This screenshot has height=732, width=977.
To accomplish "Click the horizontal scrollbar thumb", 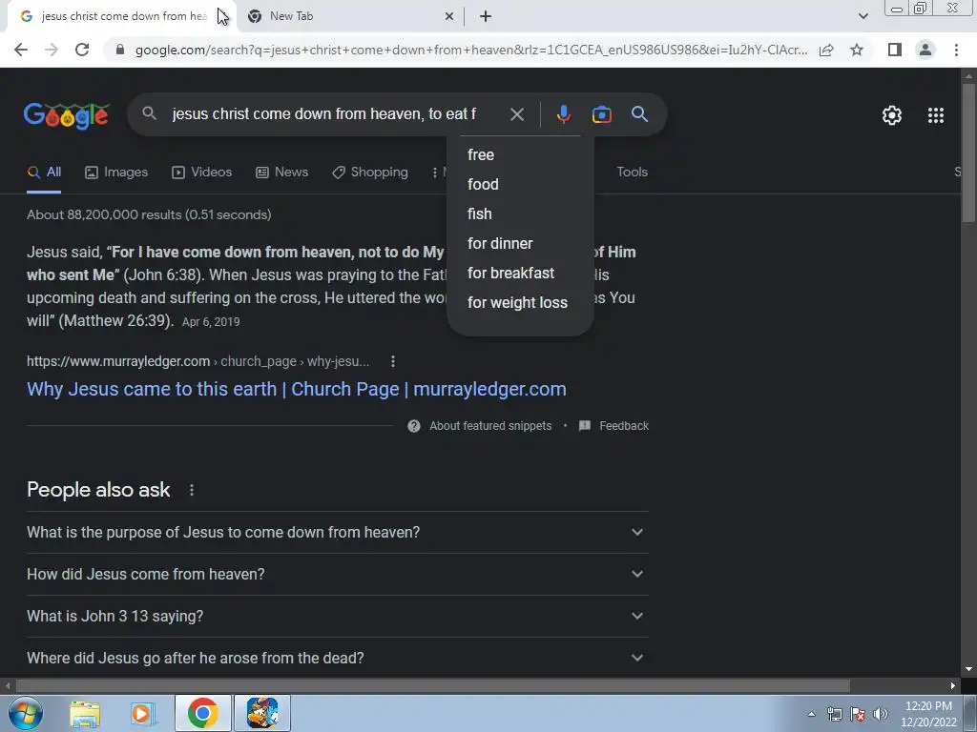I will (x=432, y=686).
